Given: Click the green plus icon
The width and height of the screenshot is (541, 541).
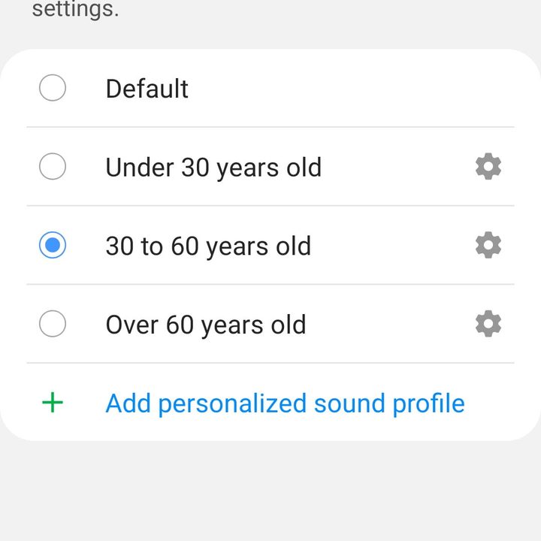Looking at the screenshot, I should [x=52, y=403].
